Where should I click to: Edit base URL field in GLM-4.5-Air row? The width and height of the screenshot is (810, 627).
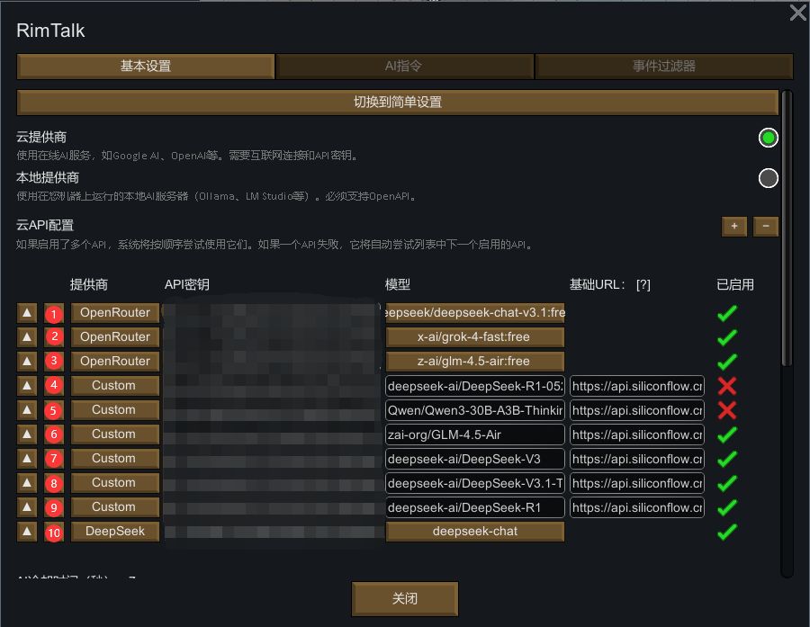point(637,434)
